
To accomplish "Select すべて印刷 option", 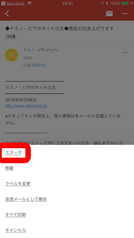I will pyautogui.click(x=16, y=215).
